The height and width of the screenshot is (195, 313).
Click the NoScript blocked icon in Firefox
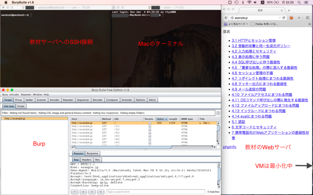[x=291, y=18]
